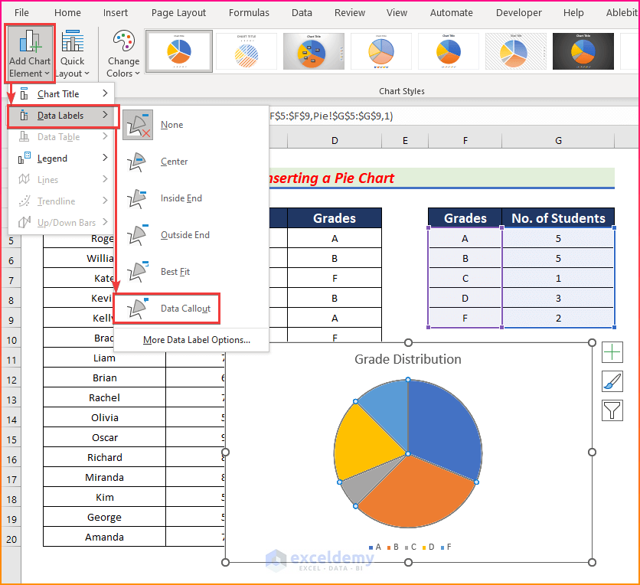640x585 pixels.
Task: Click the Grades header in column D
Action: (335, 218)
